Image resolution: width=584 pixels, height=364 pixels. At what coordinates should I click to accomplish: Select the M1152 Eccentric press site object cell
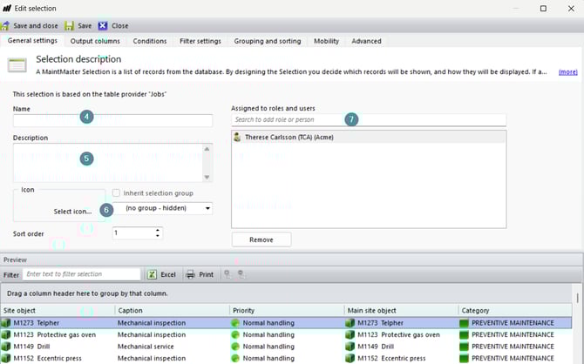coord(58,358)
